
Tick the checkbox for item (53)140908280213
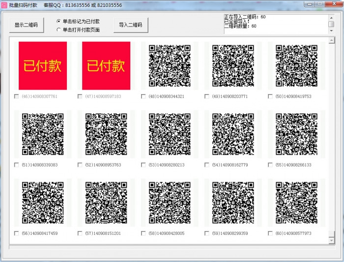click(x=143, y=165)
